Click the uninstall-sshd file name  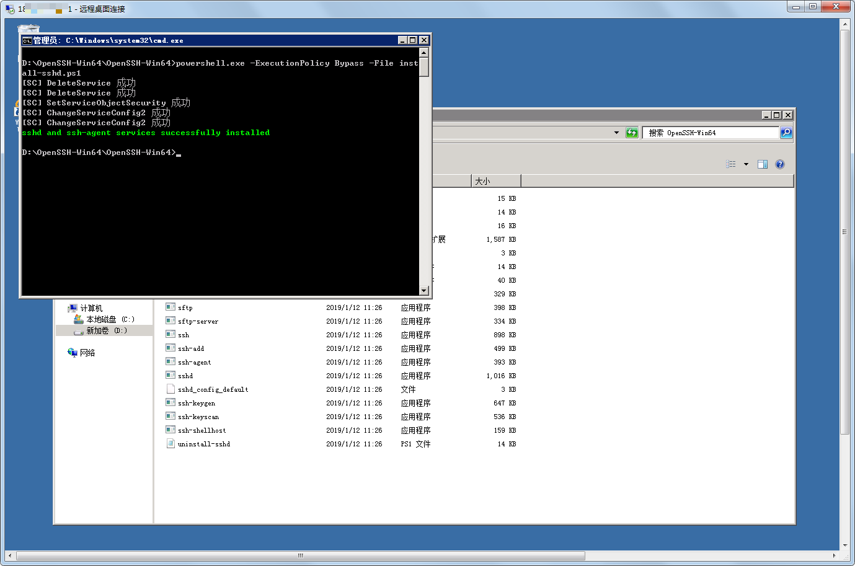click(204, 444)
